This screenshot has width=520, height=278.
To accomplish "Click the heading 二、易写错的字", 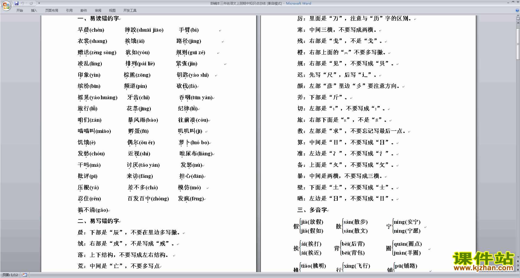I will [98, 221].
